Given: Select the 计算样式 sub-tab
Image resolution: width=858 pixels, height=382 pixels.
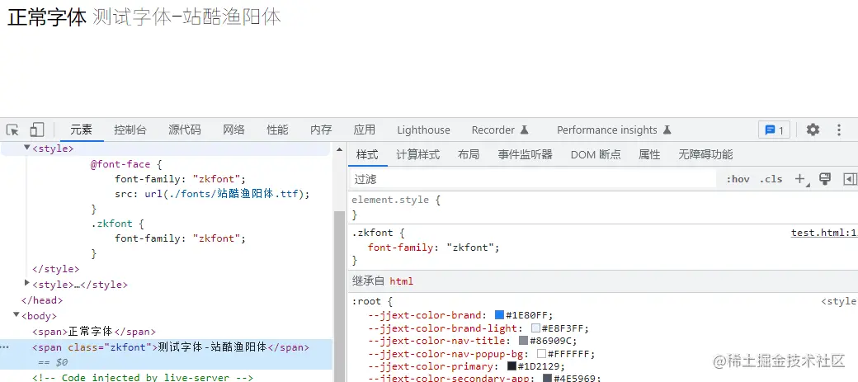Looking at the screenshot, I should point(418,154).
